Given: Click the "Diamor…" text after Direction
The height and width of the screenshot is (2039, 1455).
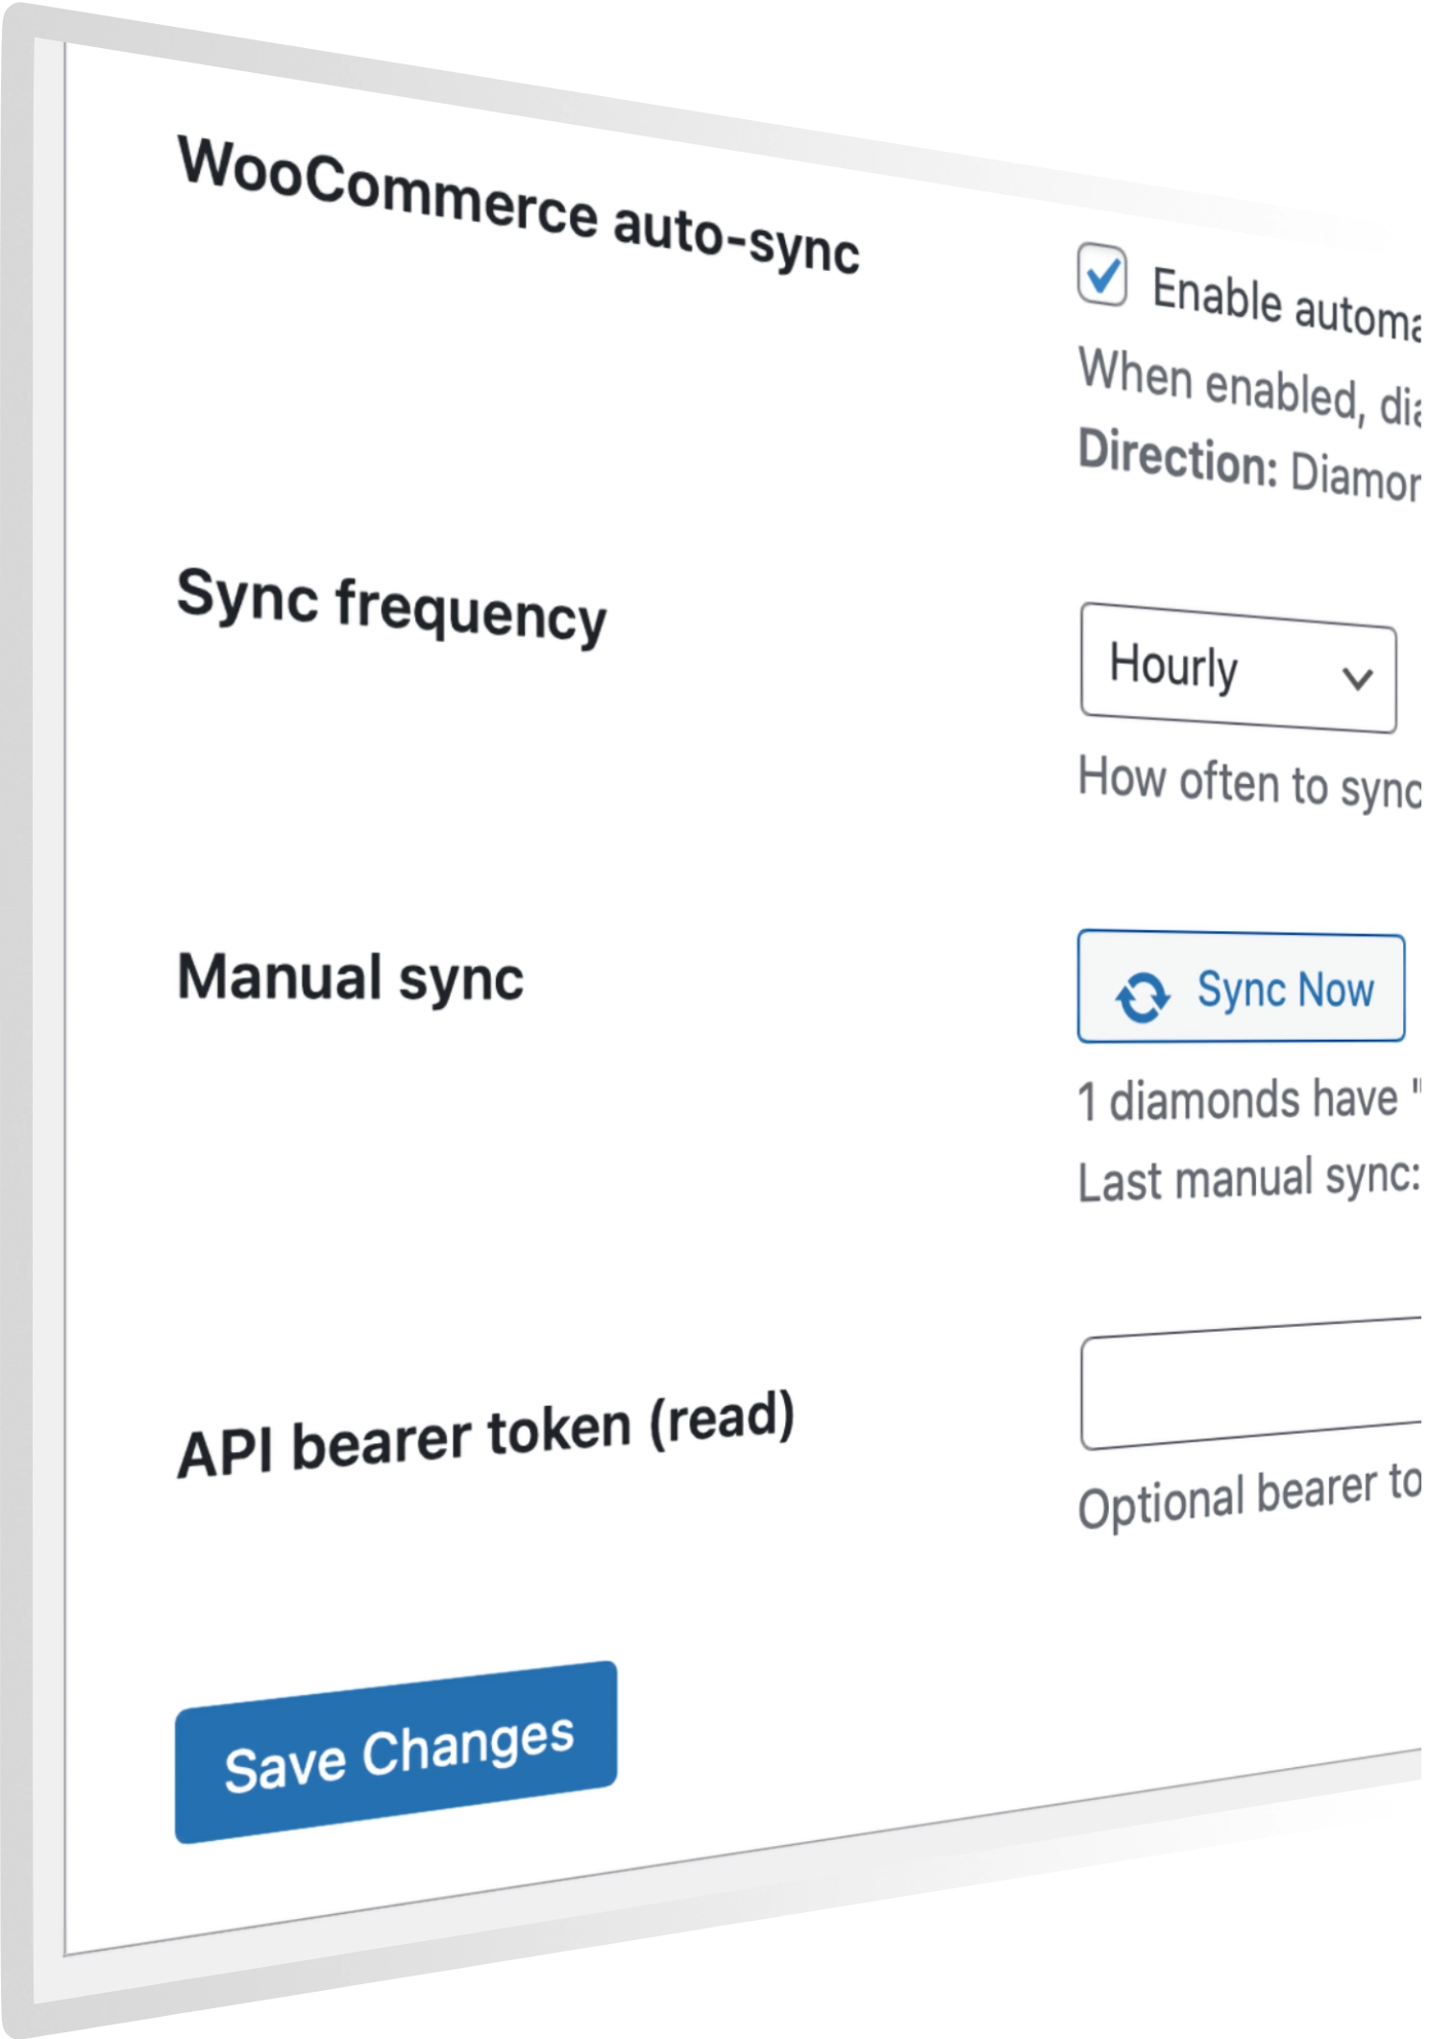Looking at the screenshot, I should (x=1353, y=477).
